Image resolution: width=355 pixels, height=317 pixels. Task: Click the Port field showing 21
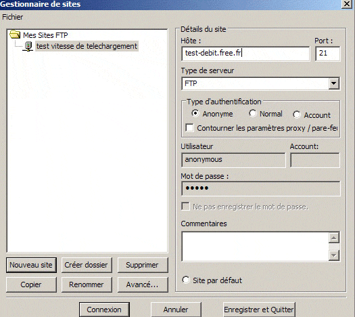pyautogui.click(x=327, y=54)
